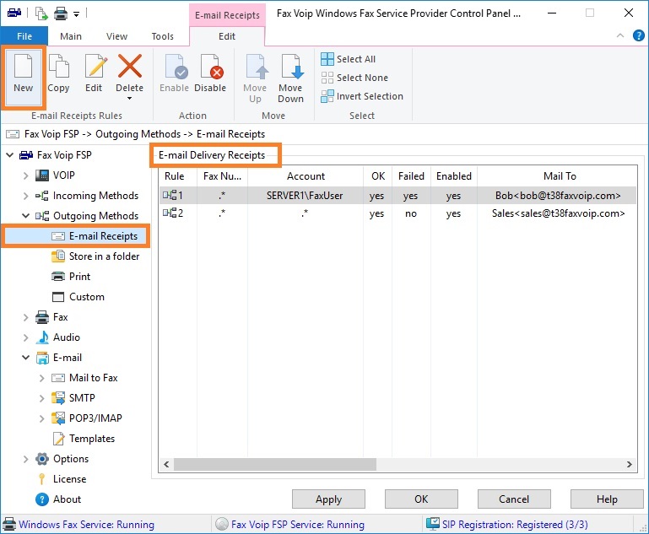Click the Edit rule pencil icon
Image resolution: width=649 pixels, height=534 pixels.
(x=95, y=66)
